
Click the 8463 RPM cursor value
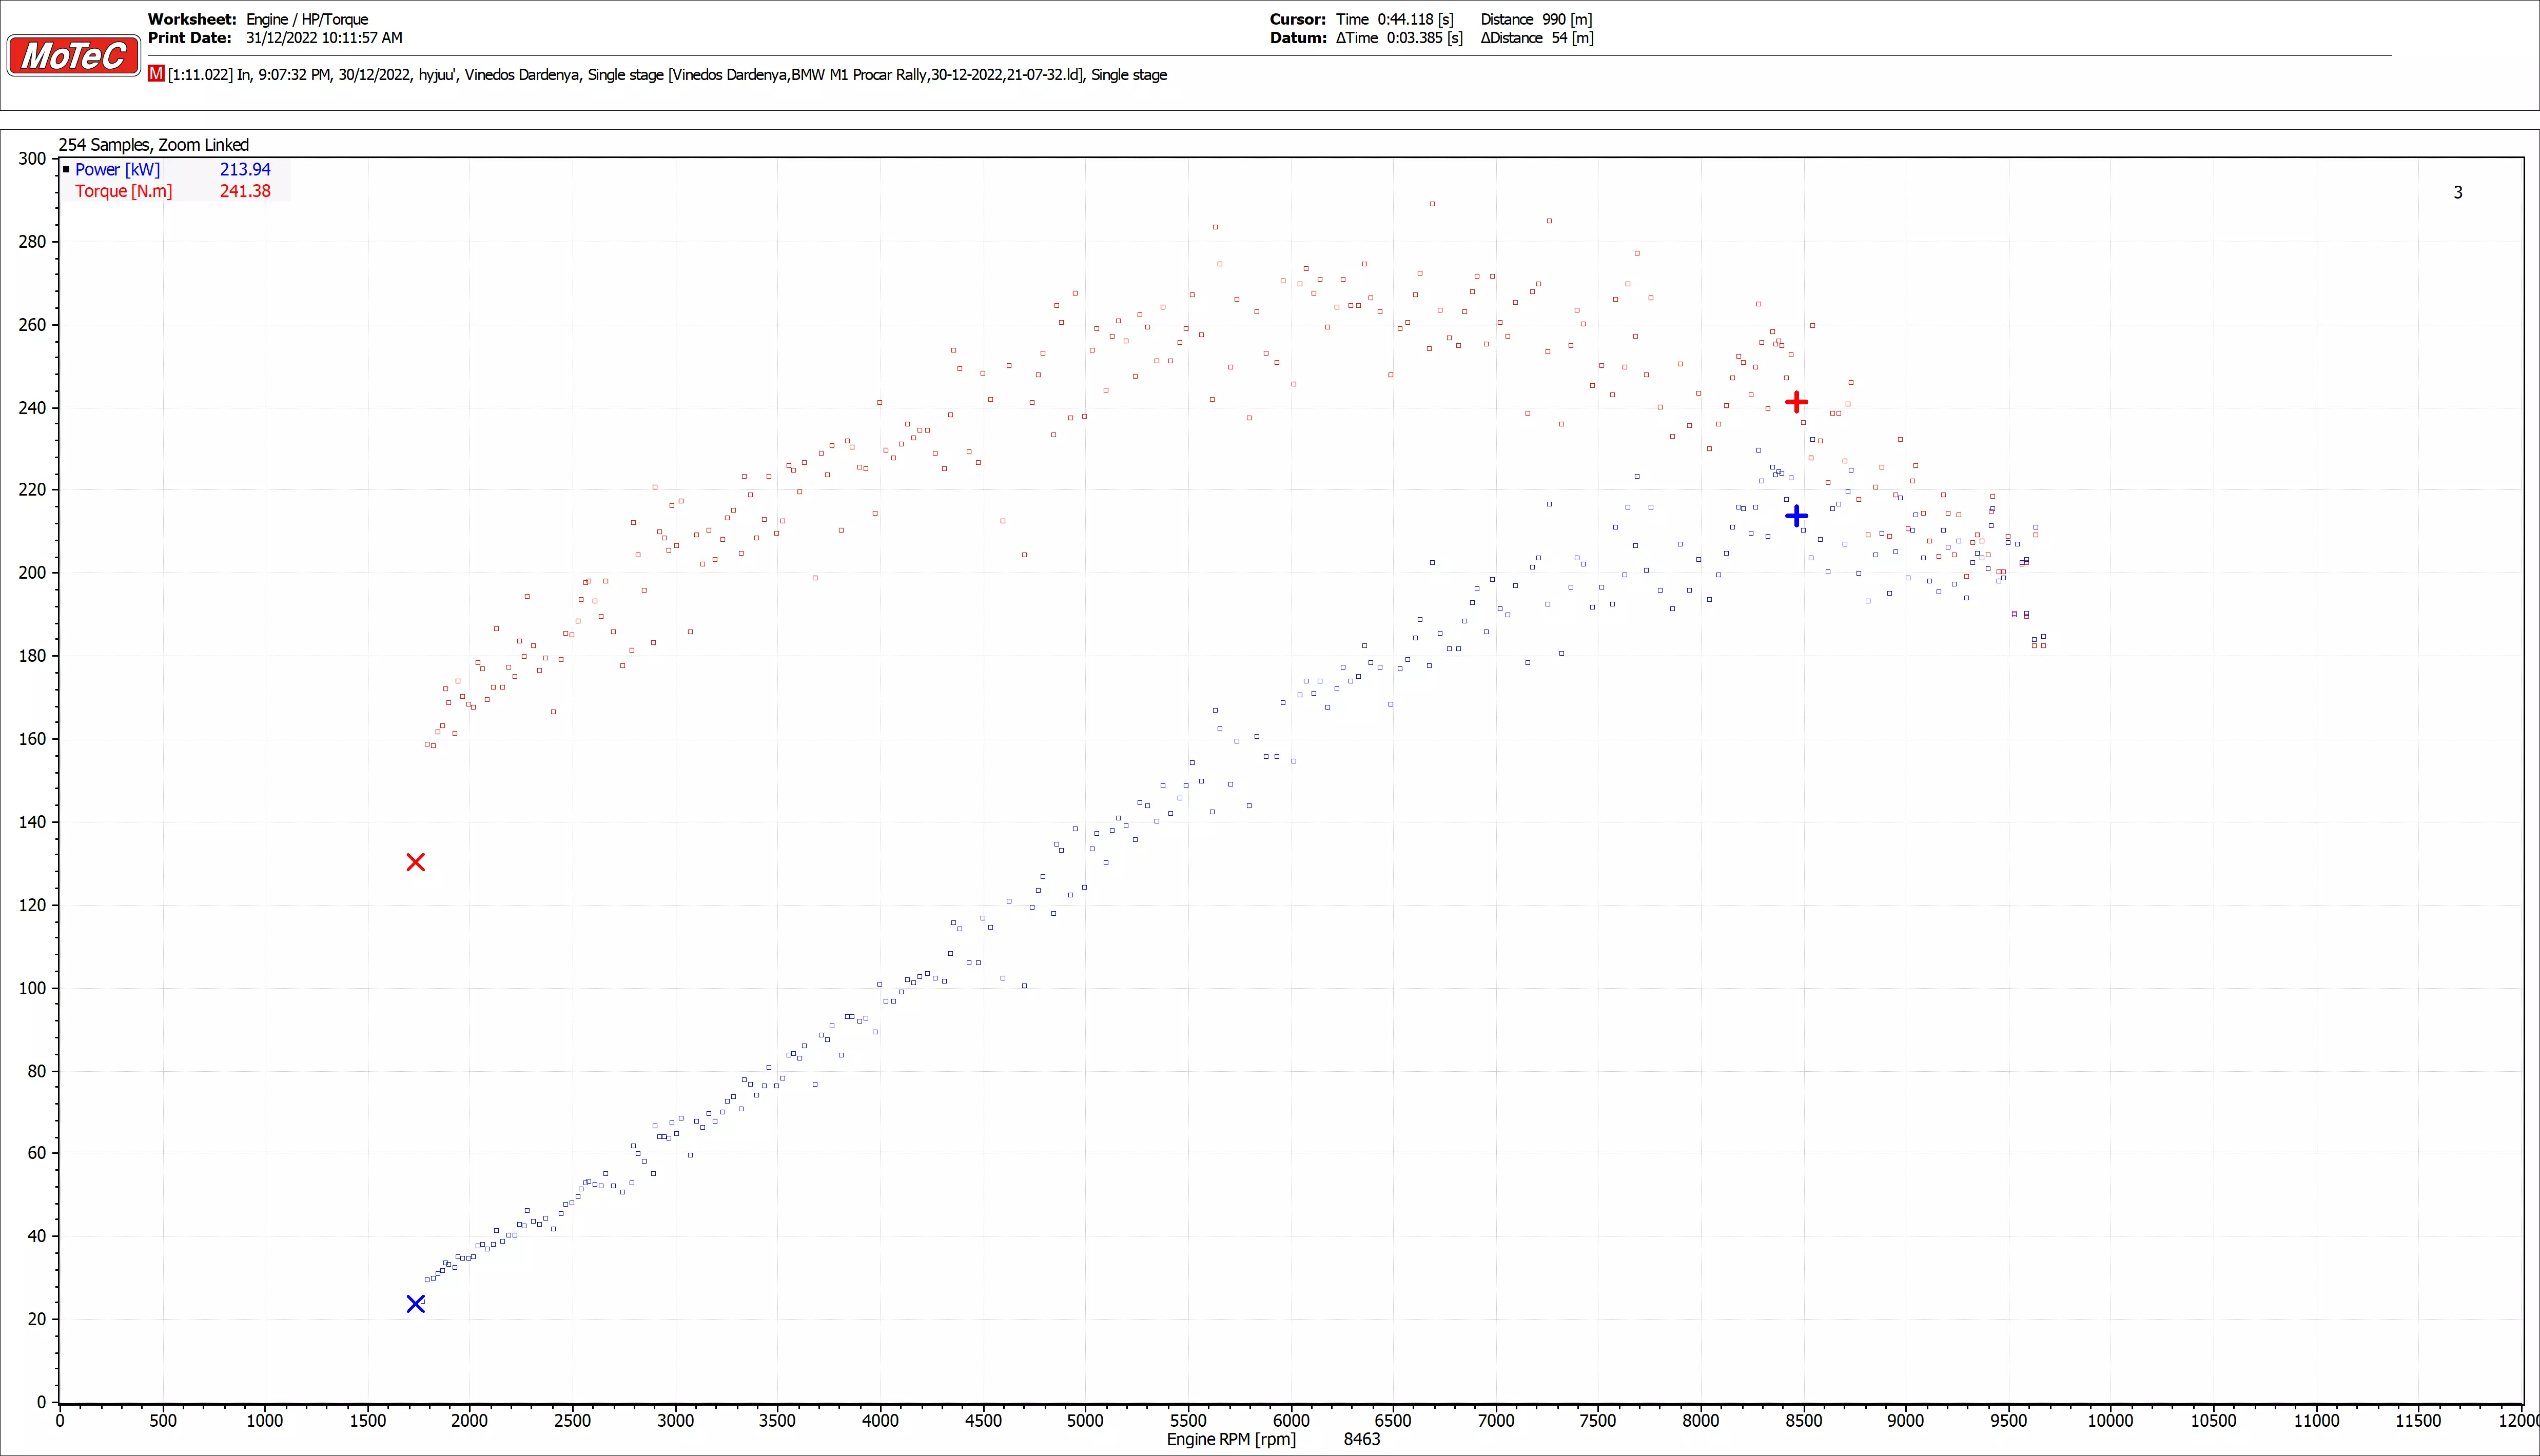click(x=1361, y=1439)
